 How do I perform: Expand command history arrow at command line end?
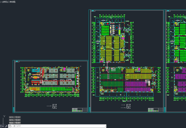[105, 126]
